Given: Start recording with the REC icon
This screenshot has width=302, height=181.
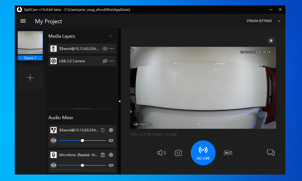Looking at the screenshot, I should pos(228,153).
